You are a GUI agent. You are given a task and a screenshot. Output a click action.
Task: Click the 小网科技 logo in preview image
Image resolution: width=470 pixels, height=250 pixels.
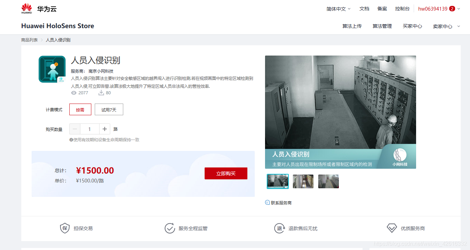(x=400, y=157)
